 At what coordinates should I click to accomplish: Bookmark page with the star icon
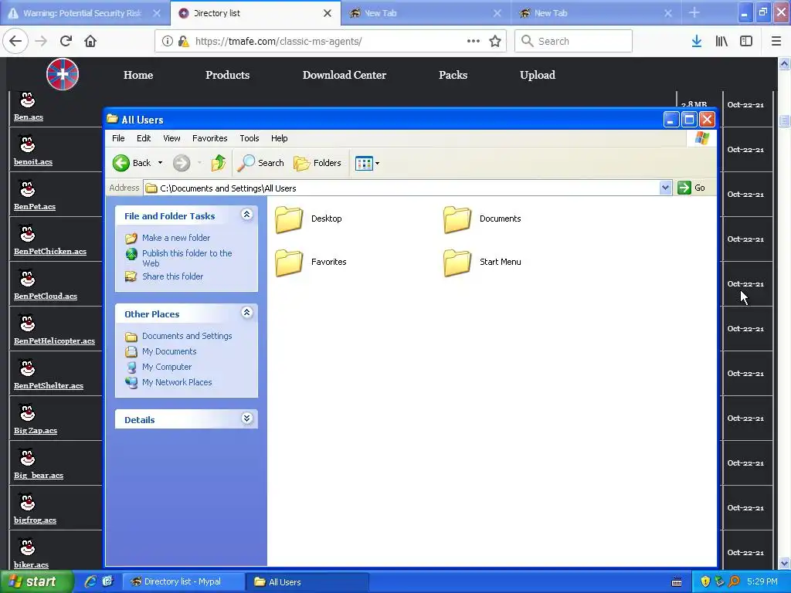[495, 41]
